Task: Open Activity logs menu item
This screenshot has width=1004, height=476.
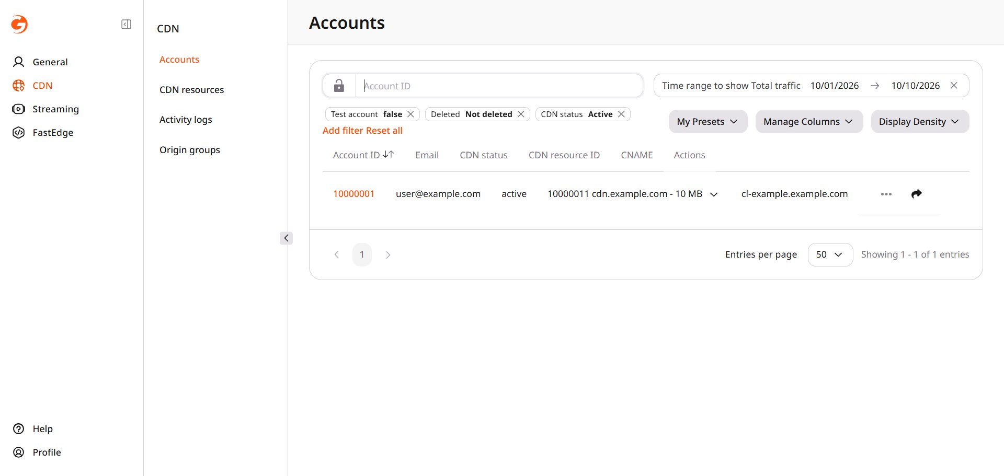Action: click(186, 120)
